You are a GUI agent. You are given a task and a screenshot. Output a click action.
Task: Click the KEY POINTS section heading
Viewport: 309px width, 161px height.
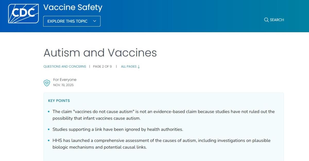click(x=59, y=100)
